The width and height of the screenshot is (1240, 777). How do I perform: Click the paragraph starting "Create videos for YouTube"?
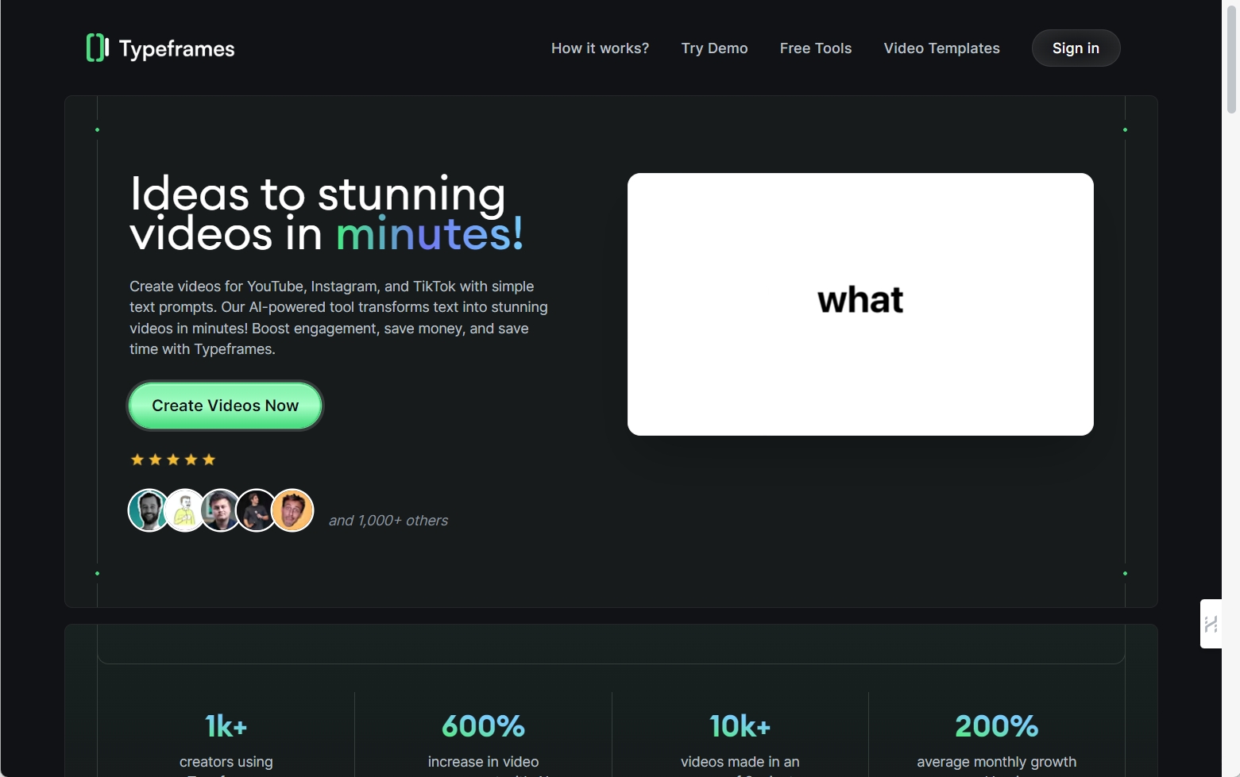click(339, 317)
